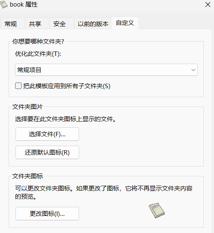Click the book folder icon preview

click(157, 211)
